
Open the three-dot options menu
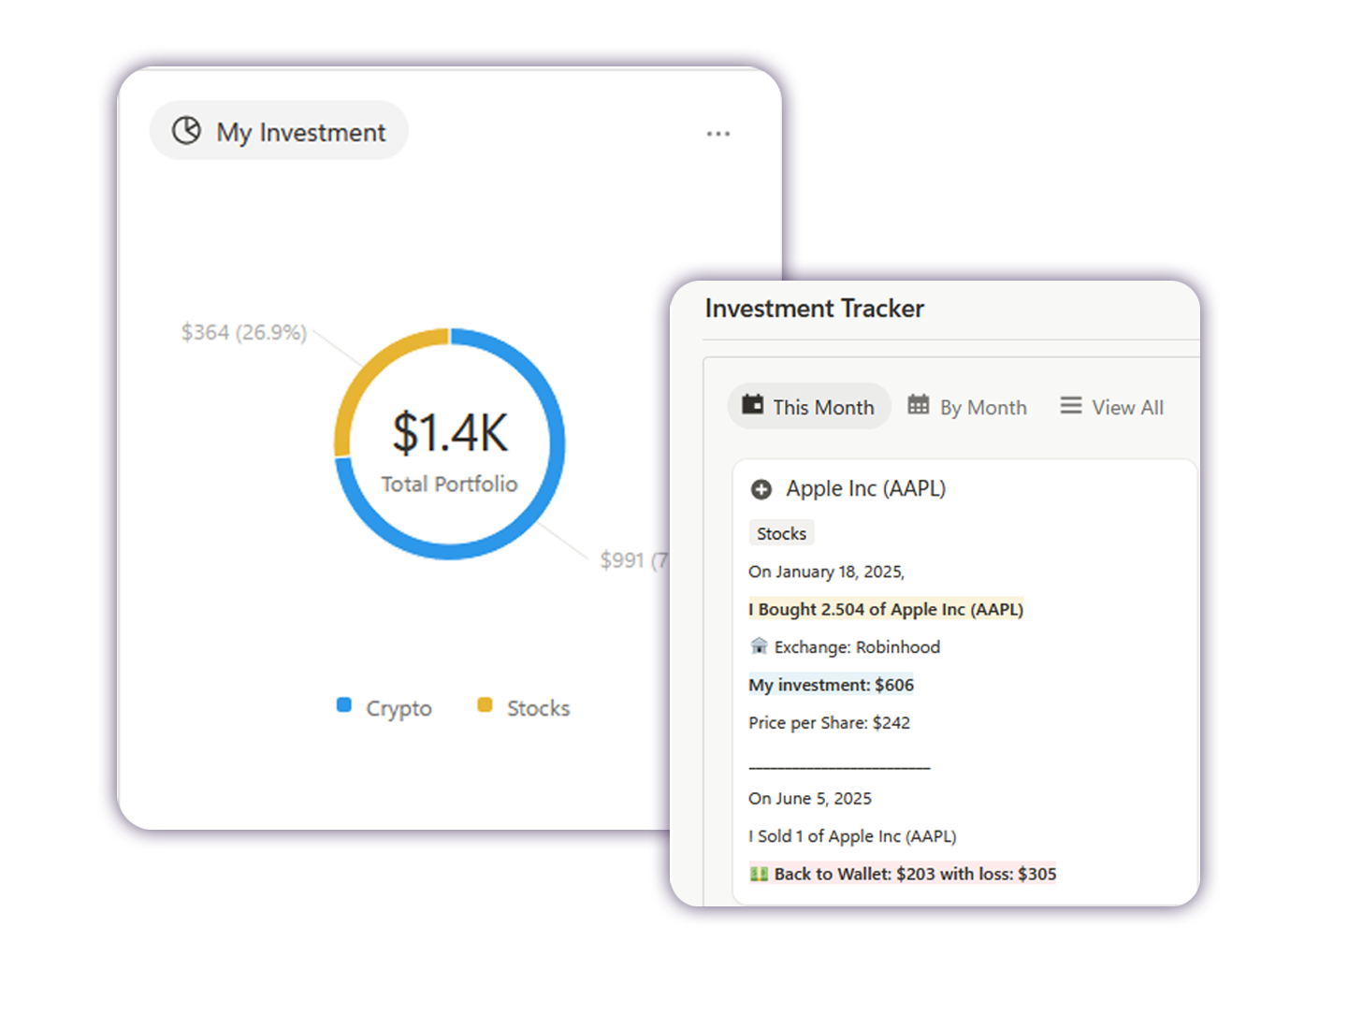[x=717, y=134]
